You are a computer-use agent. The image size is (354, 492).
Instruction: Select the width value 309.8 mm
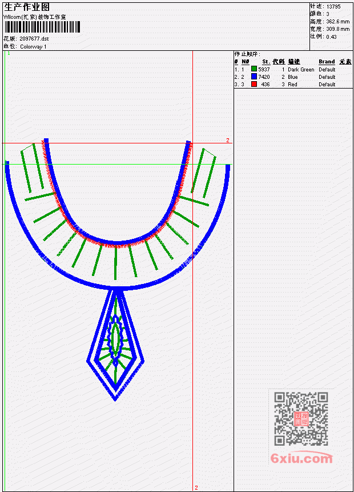pos(337,29)
